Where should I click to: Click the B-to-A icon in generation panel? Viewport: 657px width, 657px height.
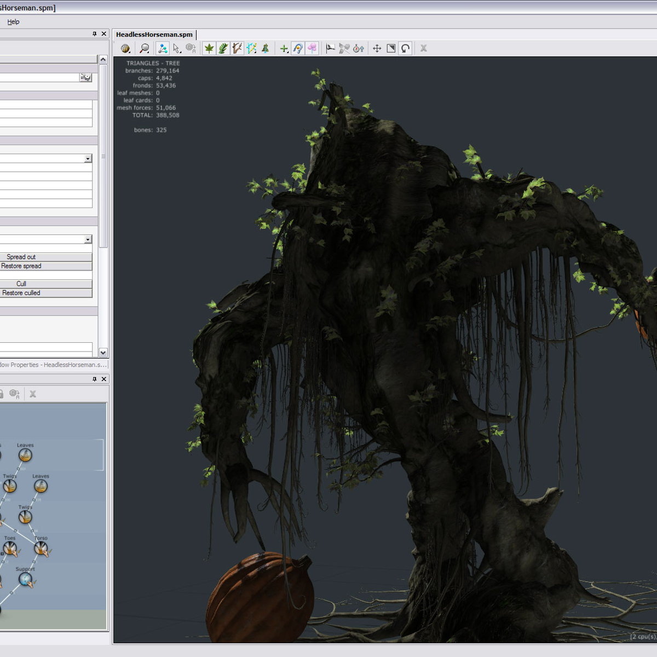coord(15,394)
